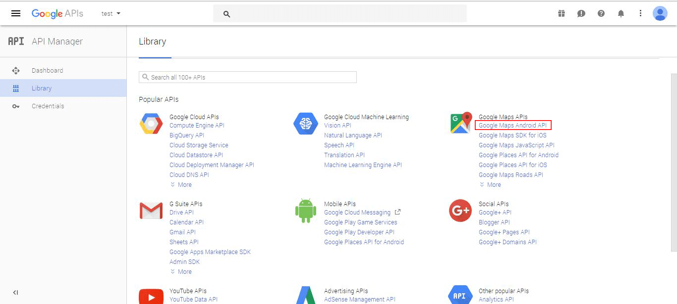This screenshot has width=677, height=304.
Task: Open Calendar API link
Action: point(186,222)
